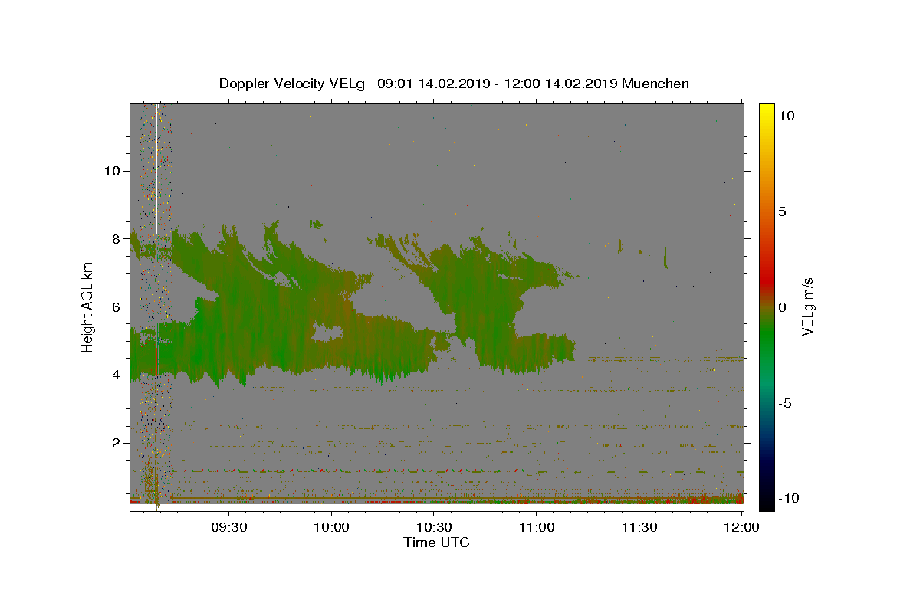The image size is (920, 613).
Task: Click the '11:00' time axis label
Action: (x=537, y=528)
